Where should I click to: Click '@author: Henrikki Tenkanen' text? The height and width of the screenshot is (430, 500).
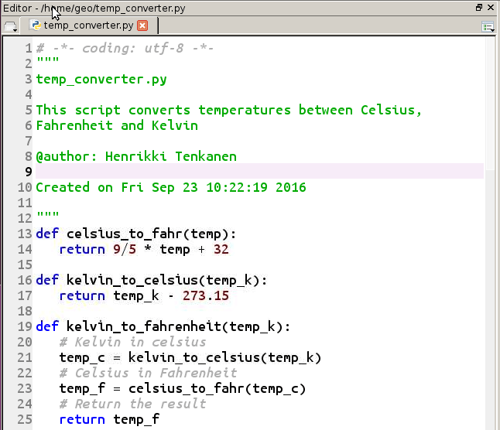(136, 156)
